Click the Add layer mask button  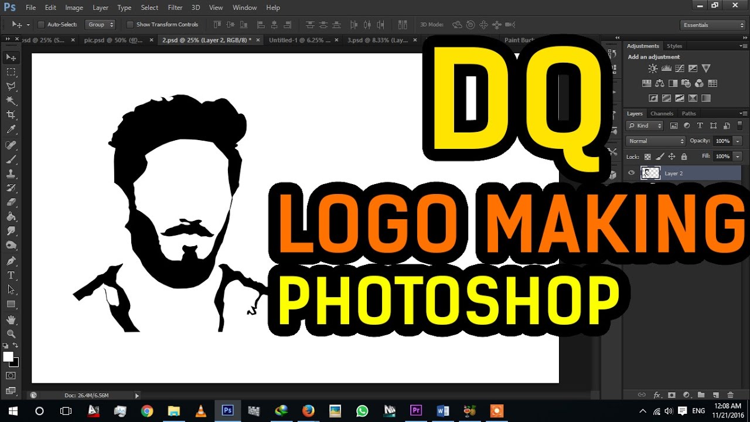tap(671, 396)
